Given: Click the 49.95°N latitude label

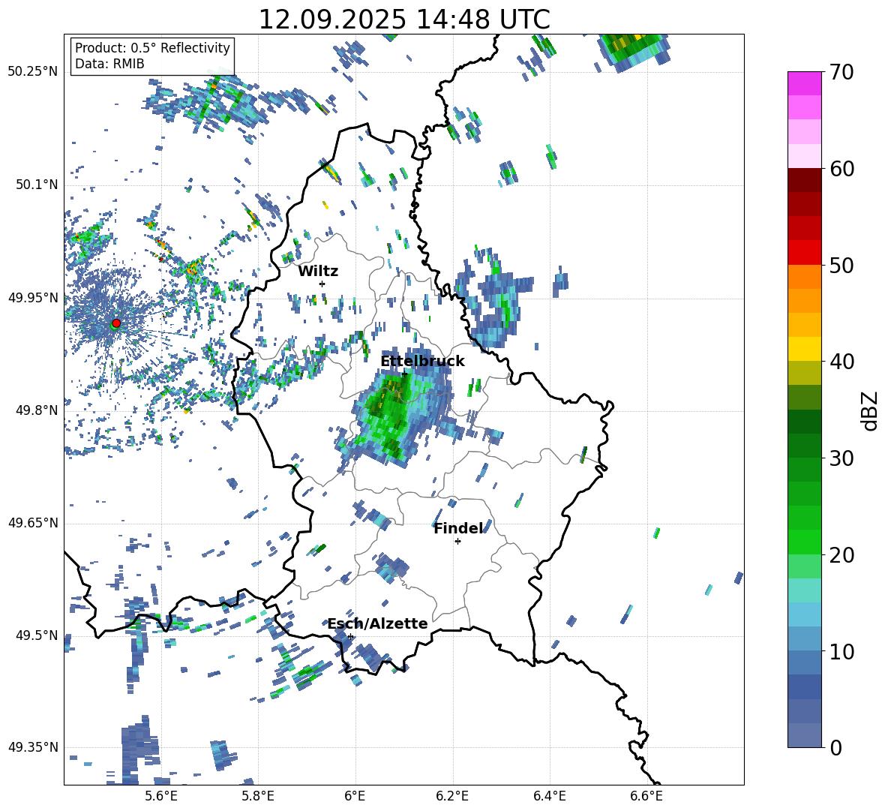Looking at the screenshot, I should (x=33, y=298).
